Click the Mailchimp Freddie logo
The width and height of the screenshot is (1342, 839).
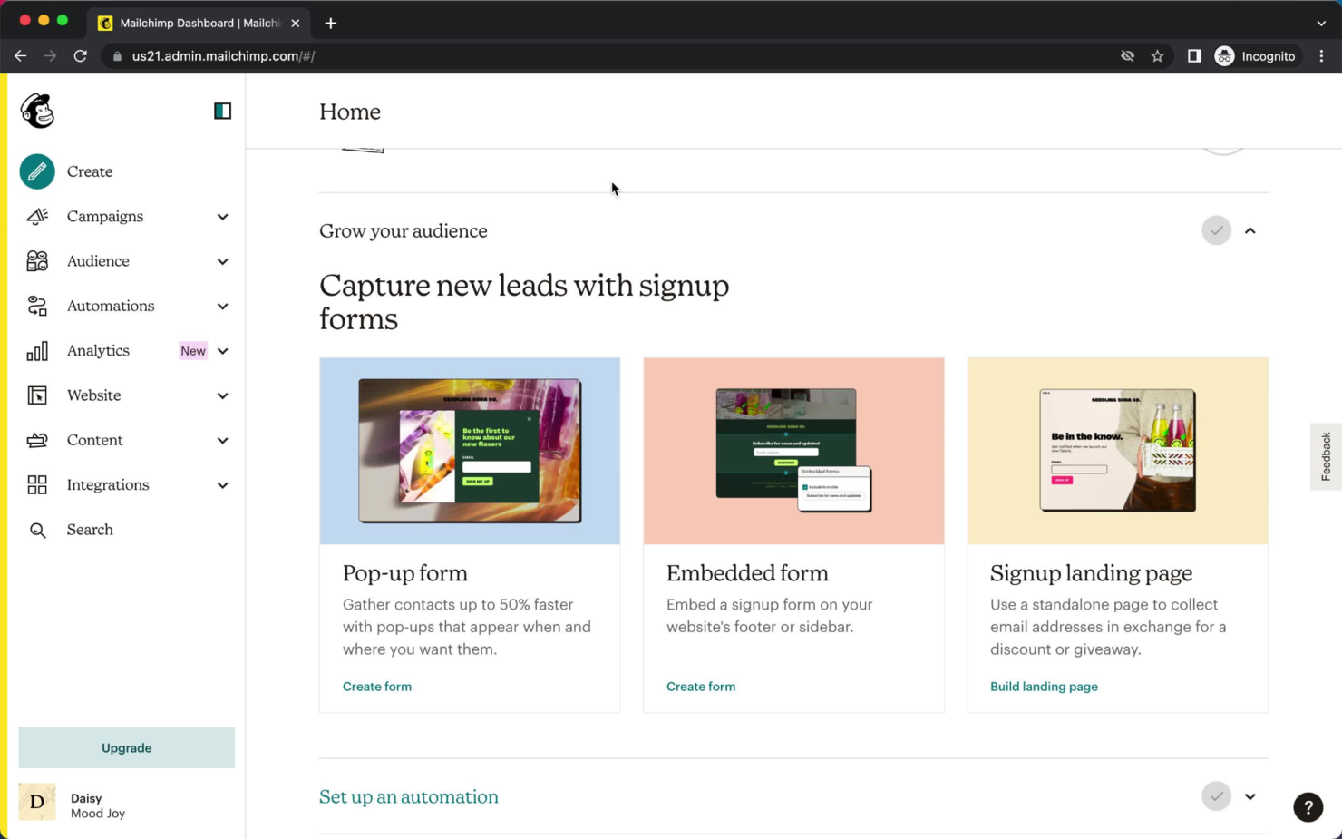(x=37, y=111)
